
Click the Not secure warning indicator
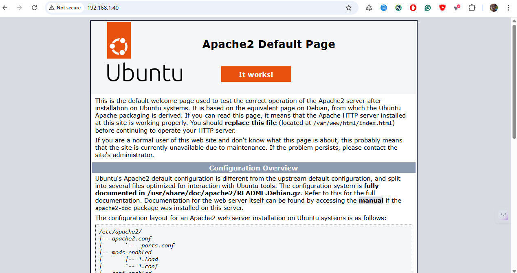coord(64,8)
